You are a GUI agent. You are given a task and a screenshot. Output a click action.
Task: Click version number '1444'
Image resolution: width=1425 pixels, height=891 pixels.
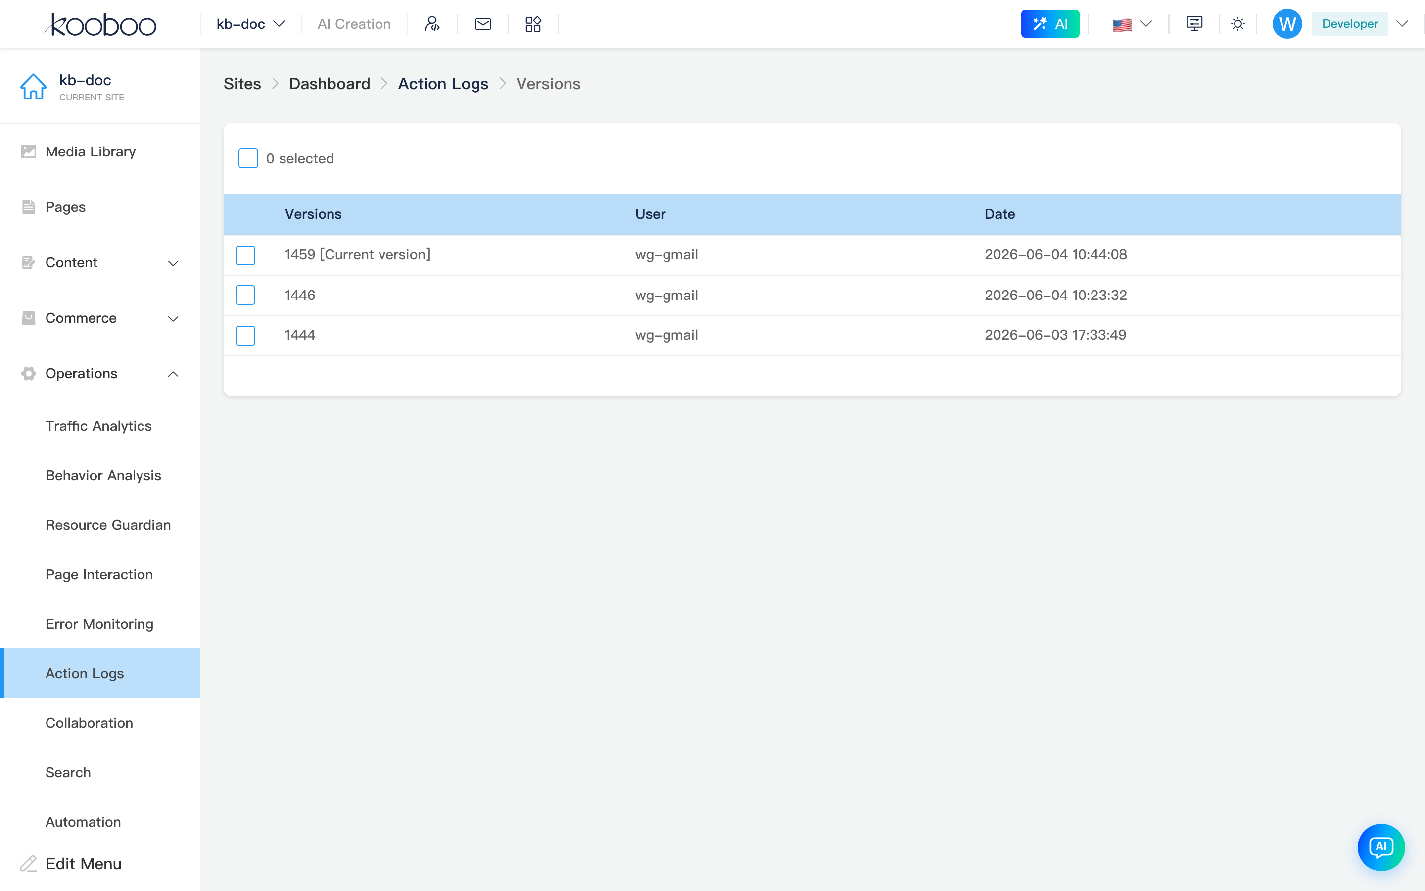pyautogui.click(x=300, y=335)
